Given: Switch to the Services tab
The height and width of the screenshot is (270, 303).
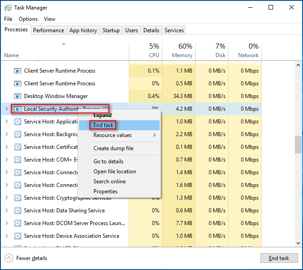Looking at the screenshot, I should click(x=174, y=30).
